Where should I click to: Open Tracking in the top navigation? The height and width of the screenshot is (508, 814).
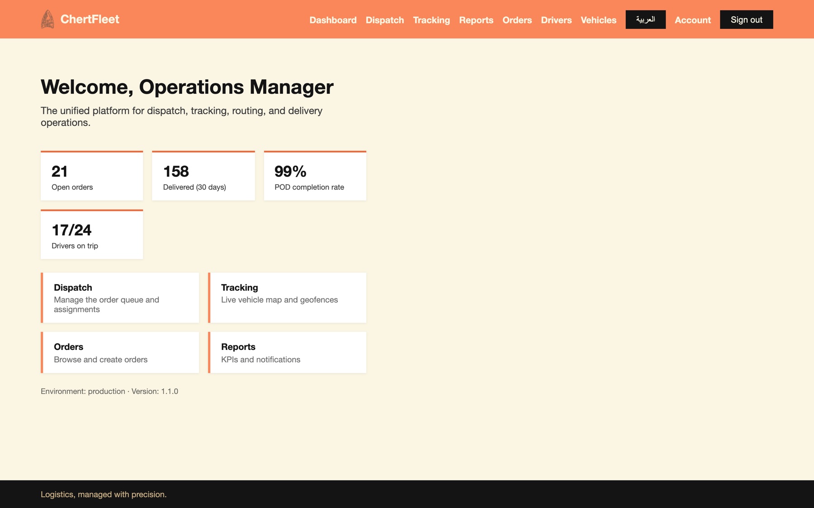431,20
